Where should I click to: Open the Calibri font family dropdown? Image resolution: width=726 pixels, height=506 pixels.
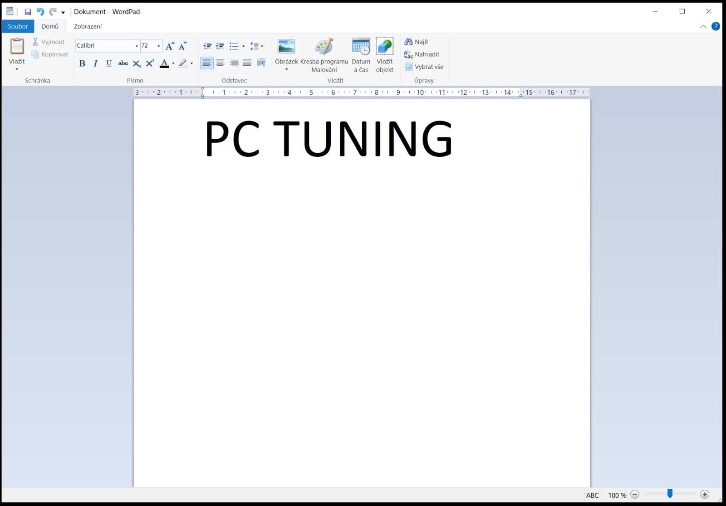[x=137, y=46]
